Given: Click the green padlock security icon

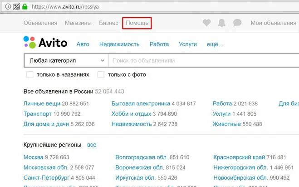Looking at the screenshot, I should tap(25, 7).
